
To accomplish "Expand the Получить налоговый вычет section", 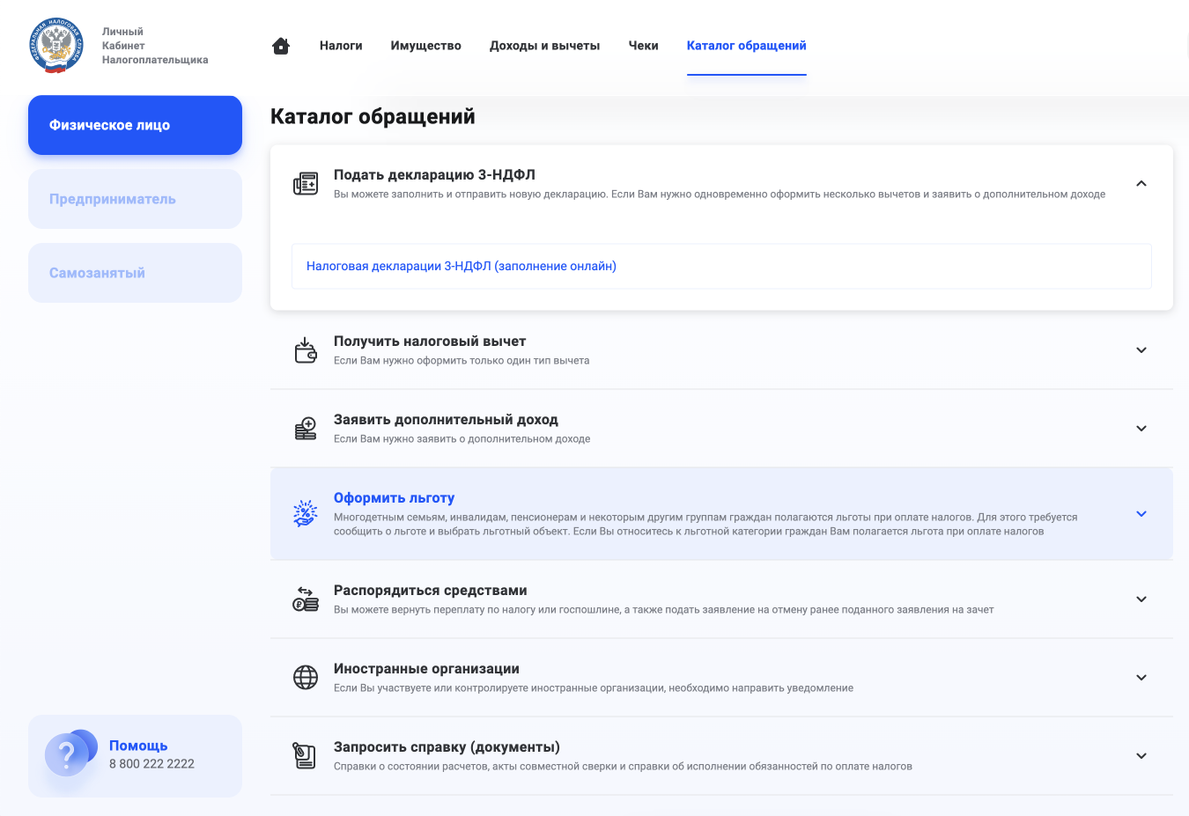I will (x=1141, y=349).
